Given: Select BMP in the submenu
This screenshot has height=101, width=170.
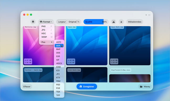Looking at the screenshot, I should [x=59, y=49].
